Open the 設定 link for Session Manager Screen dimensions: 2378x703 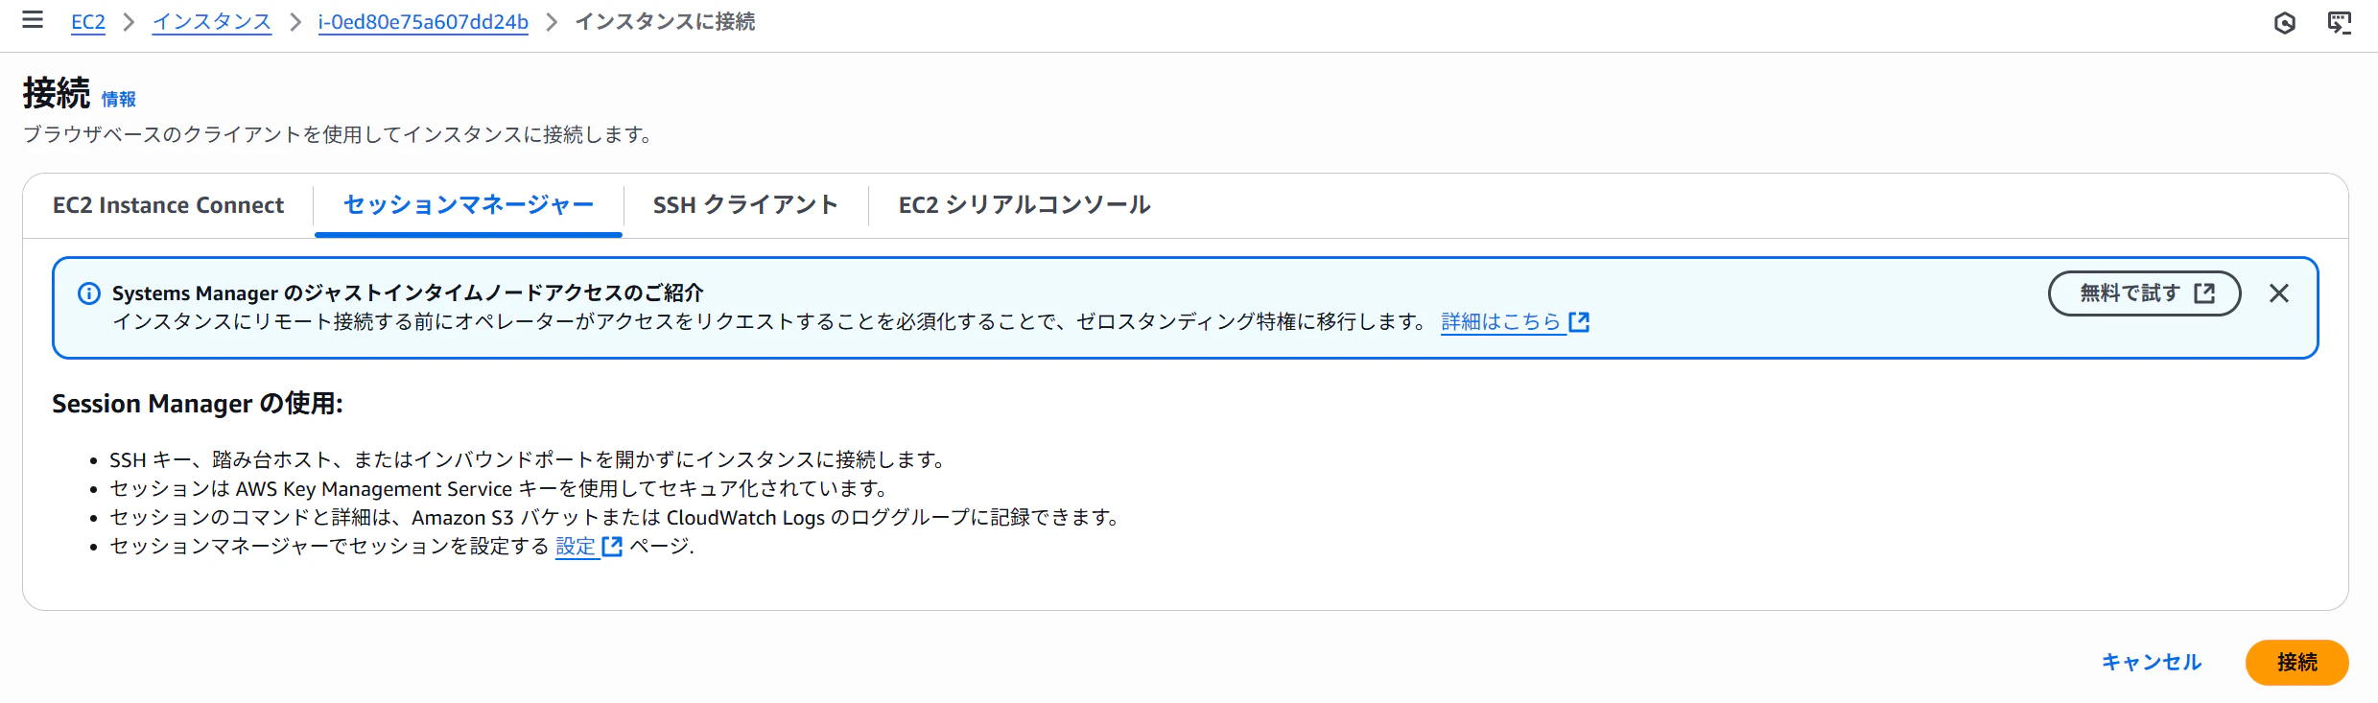click(x=576, y=547)
